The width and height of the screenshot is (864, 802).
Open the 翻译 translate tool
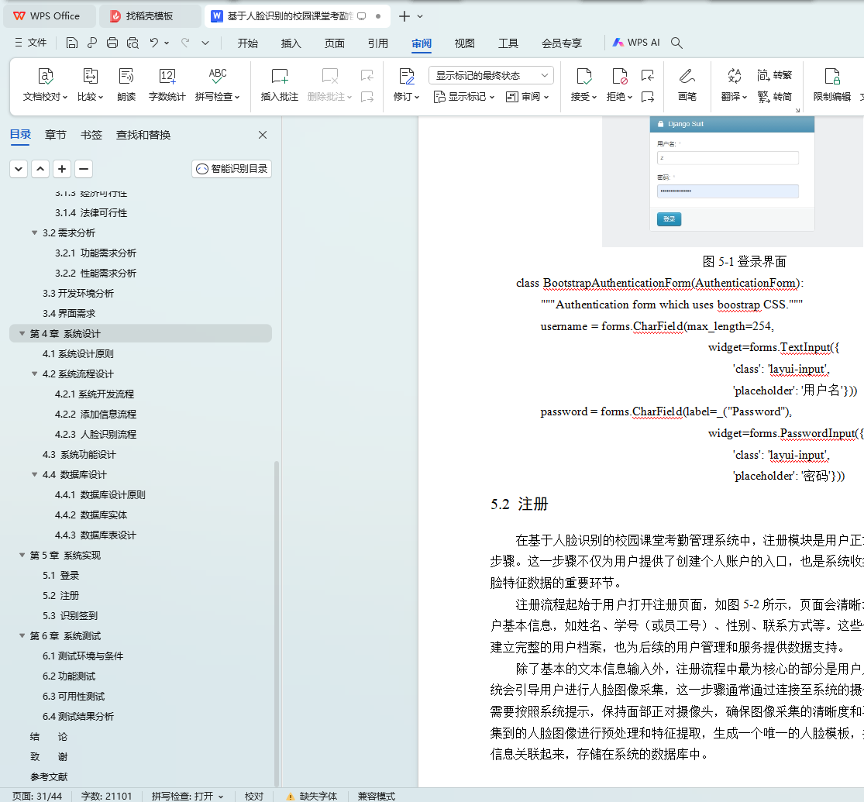click(x=734, y=84)
